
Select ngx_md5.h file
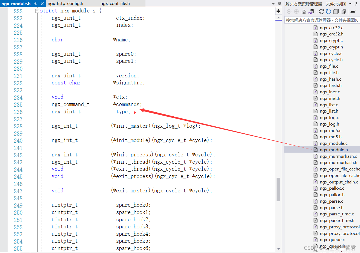coord(330,137)
